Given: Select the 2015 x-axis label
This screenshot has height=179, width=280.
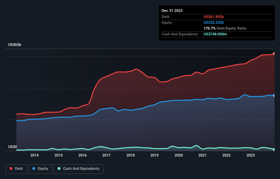Looking at the screenshot, I should [59, 155].
